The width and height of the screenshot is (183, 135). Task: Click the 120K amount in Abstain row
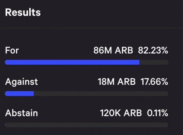click(110, 113)
